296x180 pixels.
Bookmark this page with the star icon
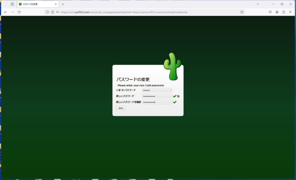tap(242, 12)
